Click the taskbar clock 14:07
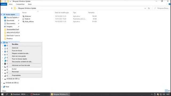 point(168,94)
